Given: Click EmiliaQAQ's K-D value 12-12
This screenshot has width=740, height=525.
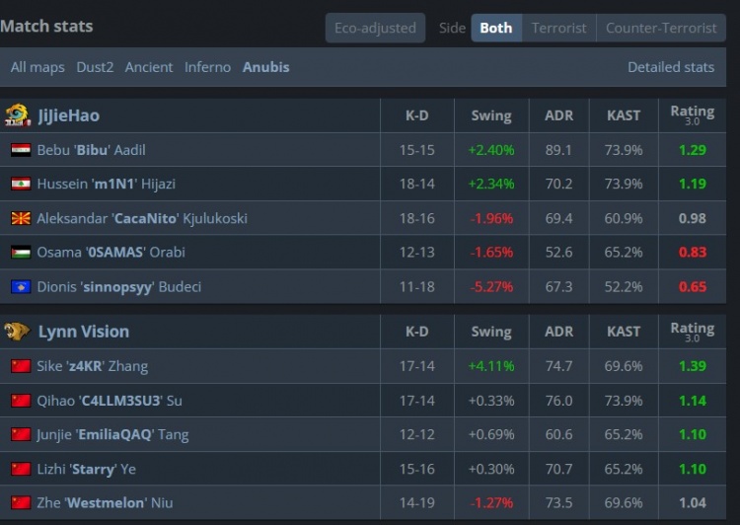Looking at the screenshot, I should tap(417, 434).
